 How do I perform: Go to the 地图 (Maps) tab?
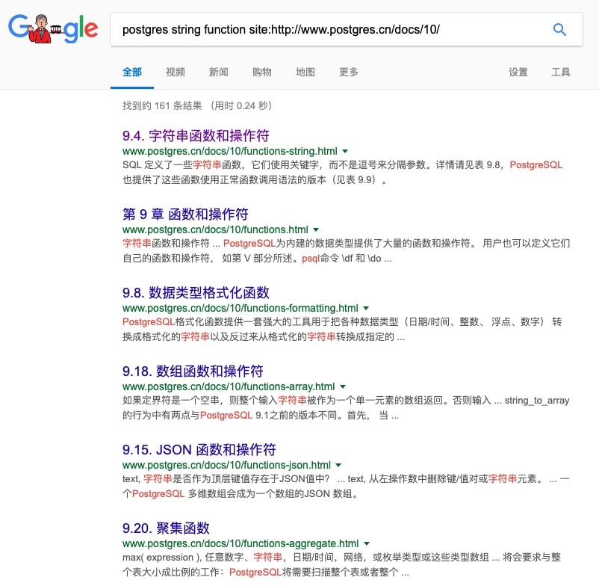pyautogui.click(x=305, y=73)
